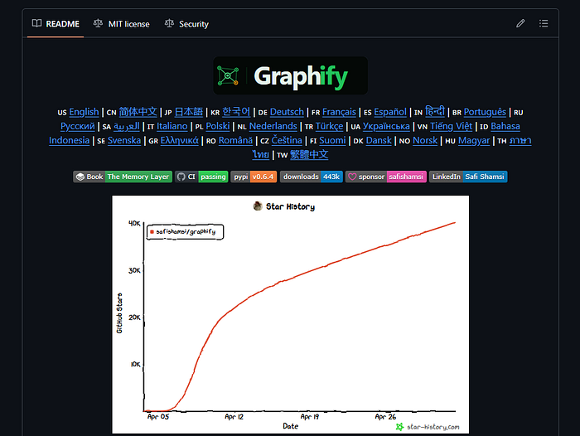Click the pypi v0.6.4 badge
The image size is (580, 436).
(x=254, y=177)
